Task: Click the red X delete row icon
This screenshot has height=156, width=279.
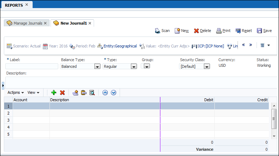Action: 62,92
